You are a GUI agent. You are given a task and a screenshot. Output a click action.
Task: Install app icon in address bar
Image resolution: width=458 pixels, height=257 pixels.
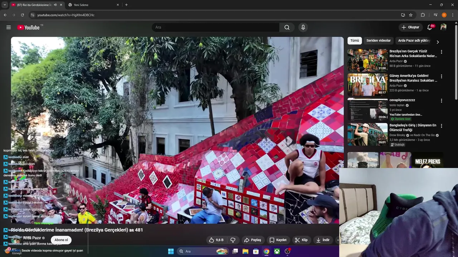(403, 15)
